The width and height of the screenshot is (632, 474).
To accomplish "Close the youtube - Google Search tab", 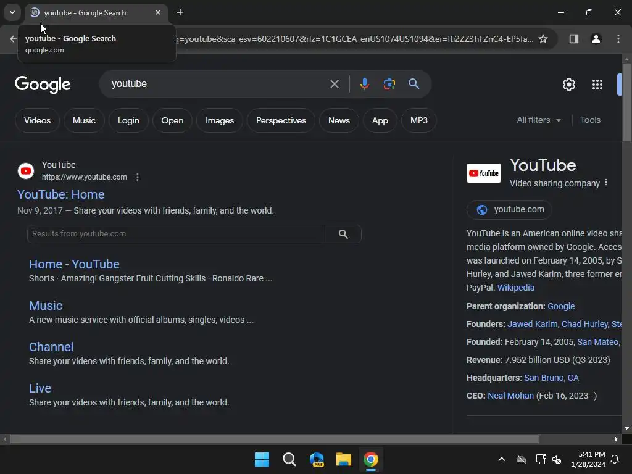I will [158, 12].
